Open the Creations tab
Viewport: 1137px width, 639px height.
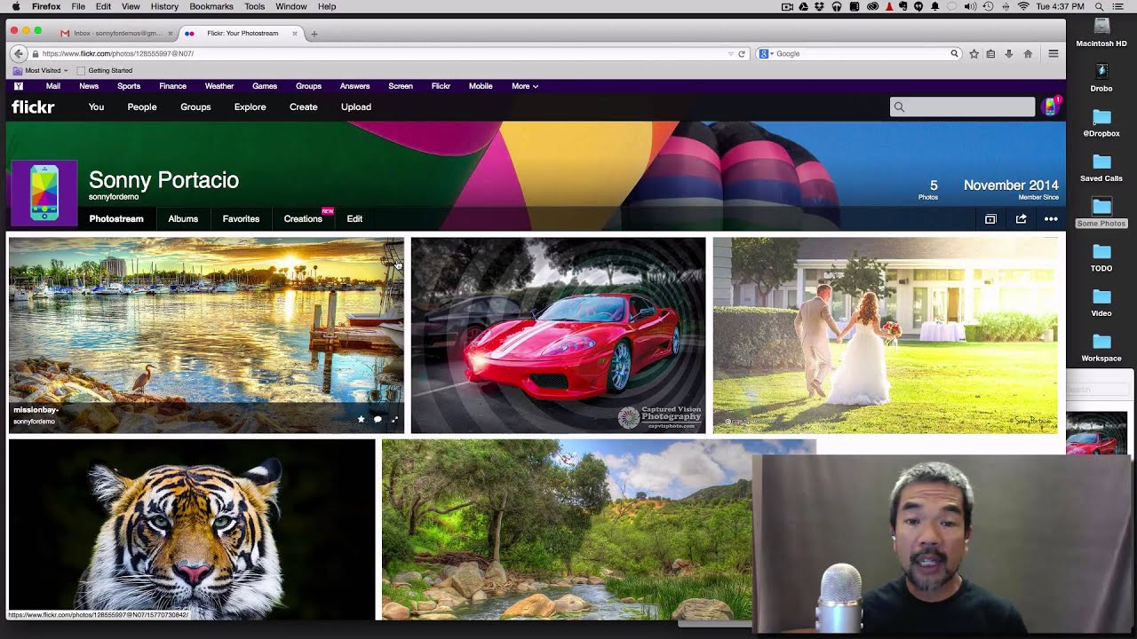pos(303,219)
